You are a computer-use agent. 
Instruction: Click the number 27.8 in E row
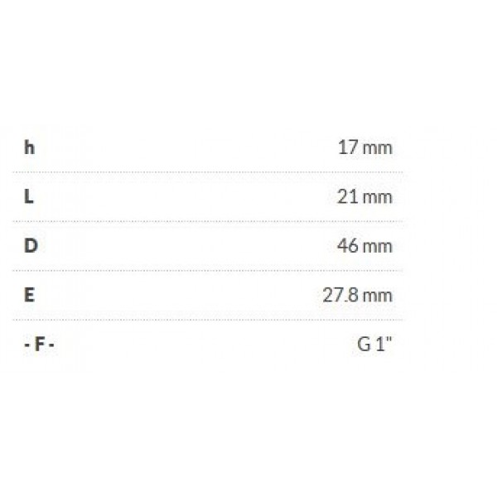(x=340, y=295)
